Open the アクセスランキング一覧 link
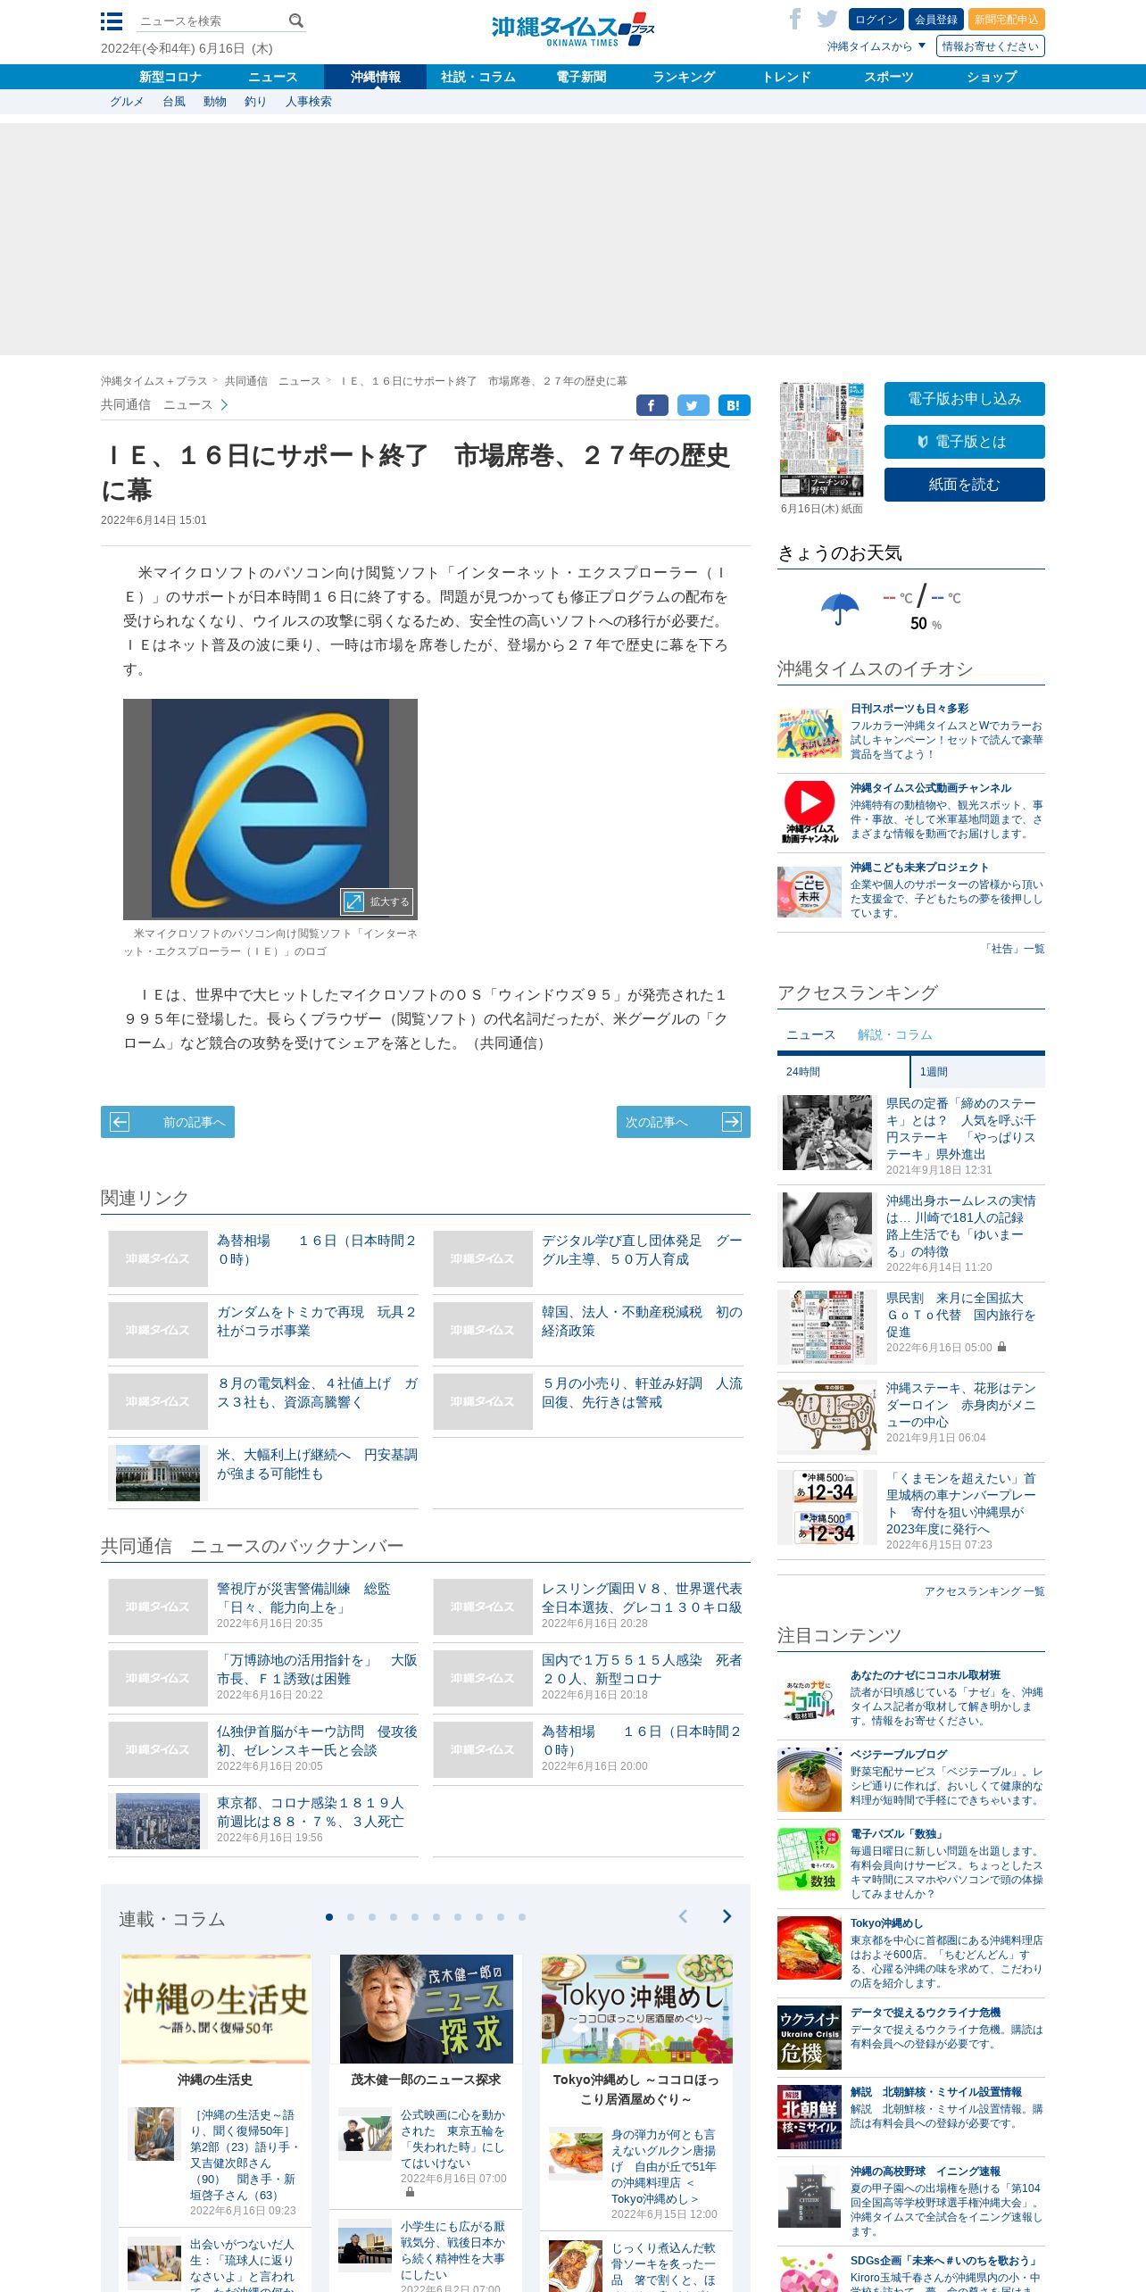 pyautogui.click(x=984, y=1591)
